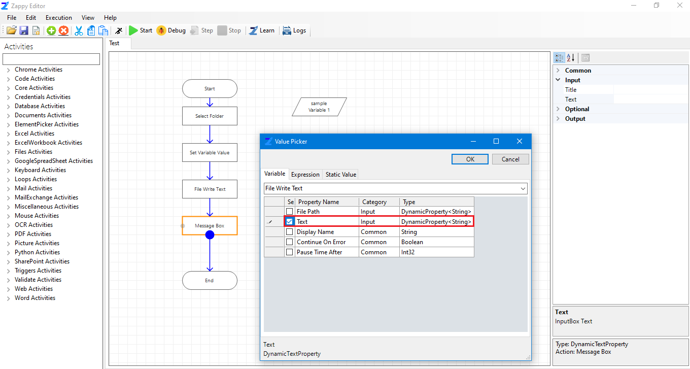Click the Copy toolbar icon
This screenshot has height=369, width=690.
click(91, 30)
